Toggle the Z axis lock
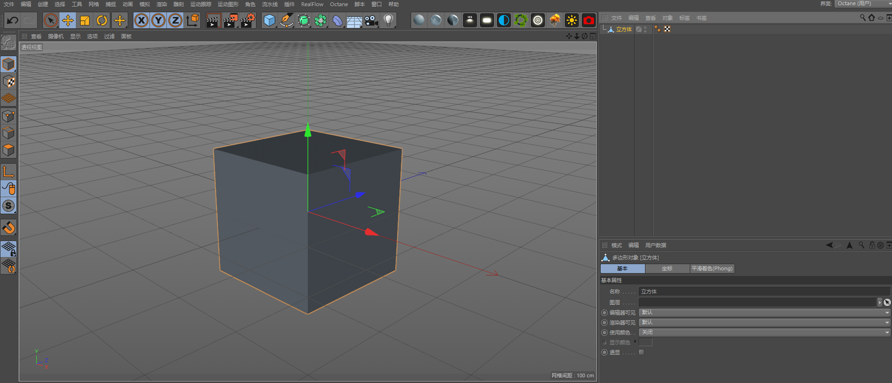The image size is (892, 383). 175,21
